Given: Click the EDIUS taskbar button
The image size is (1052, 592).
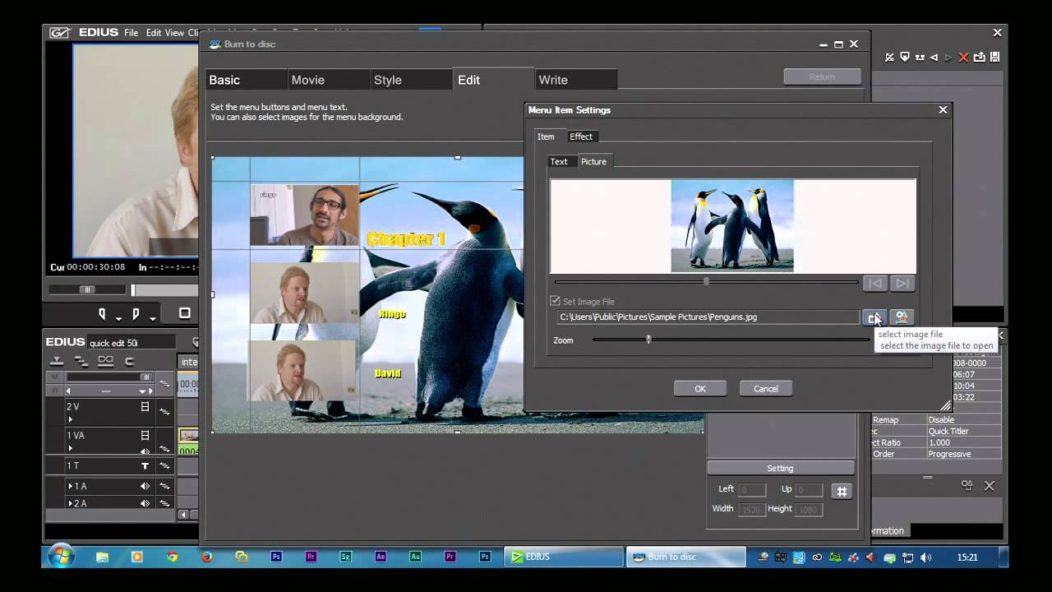Looking at the screenshot, I should click(x=564, y=557).
